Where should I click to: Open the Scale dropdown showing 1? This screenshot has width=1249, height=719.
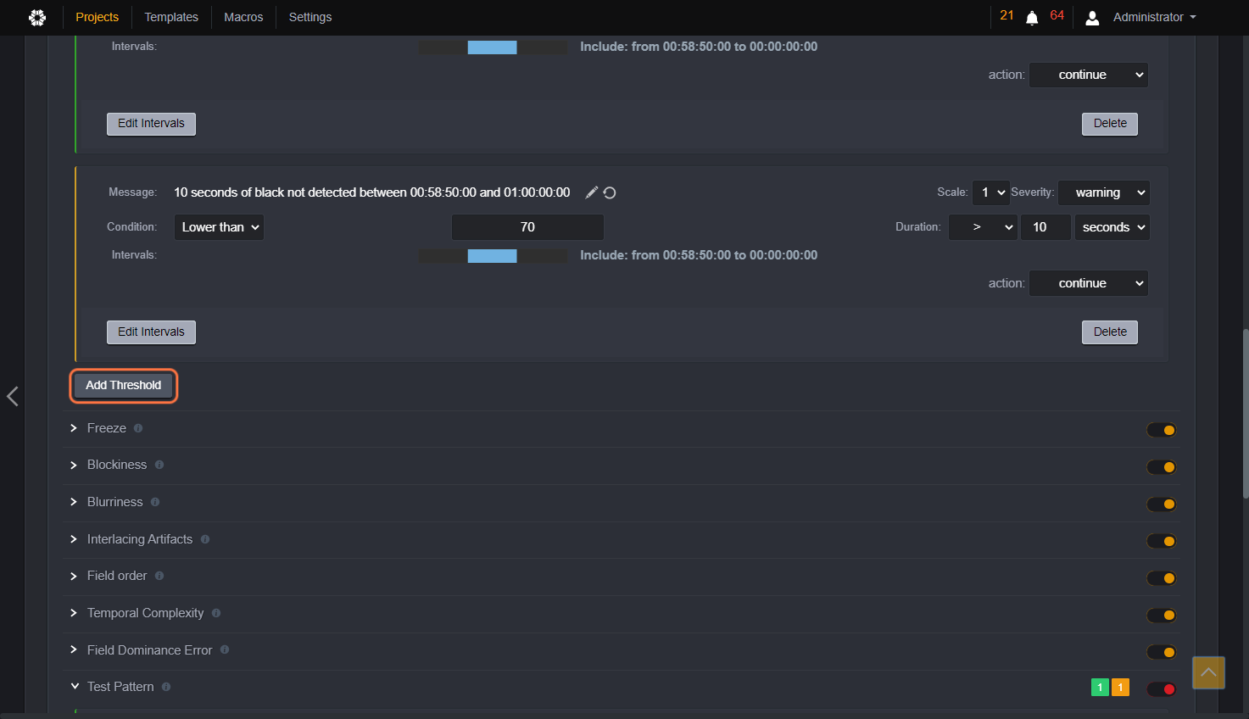(x=990, y=192)
